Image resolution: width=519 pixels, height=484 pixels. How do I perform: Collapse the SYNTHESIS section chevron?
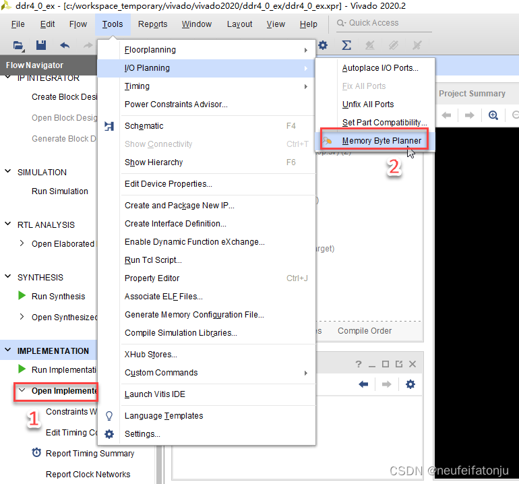[x=8, y=276]
